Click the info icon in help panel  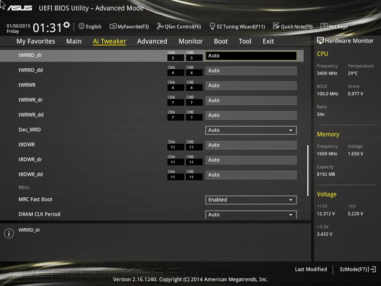pos(9,234)
